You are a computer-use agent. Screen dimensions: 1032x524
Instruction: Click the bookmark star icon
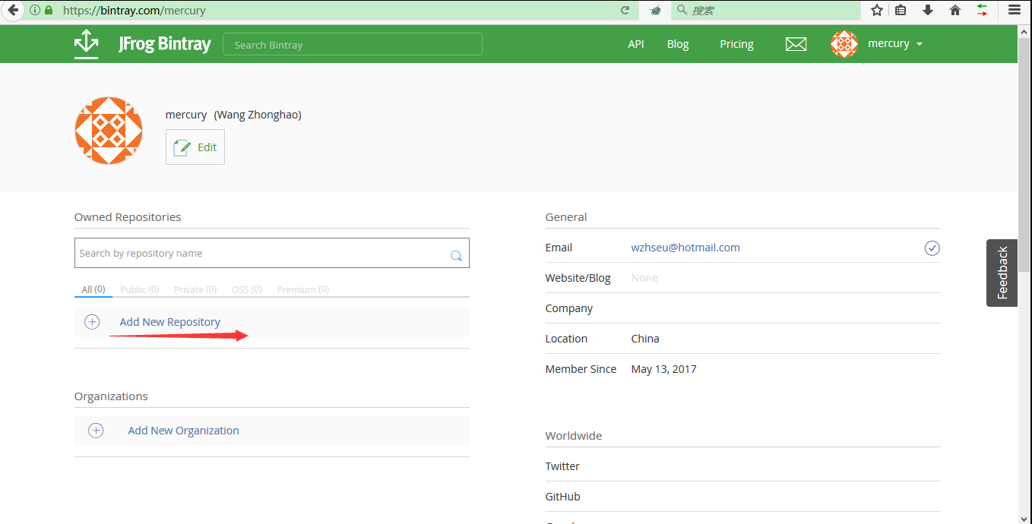877,11
